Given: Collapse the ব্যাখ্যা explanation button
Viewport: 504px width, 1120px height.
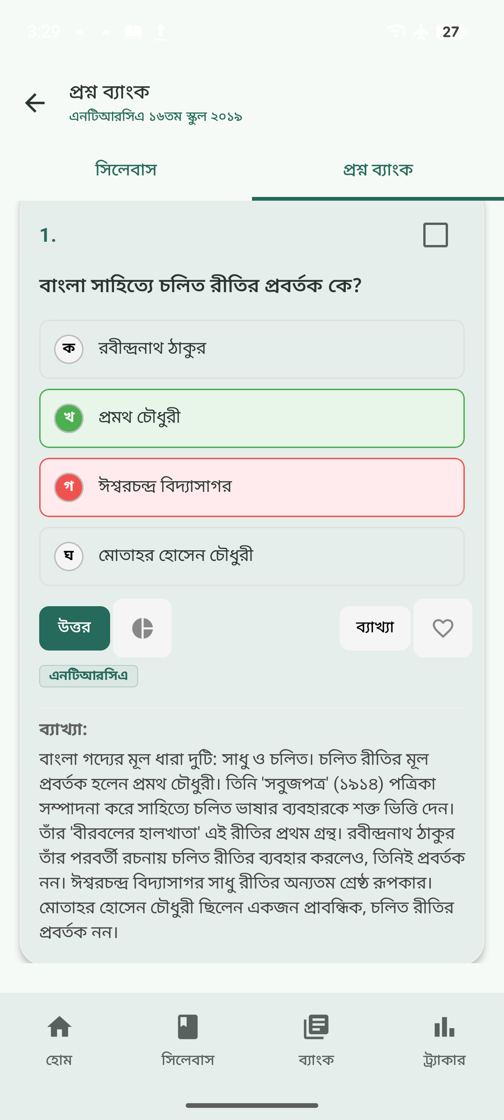Looking at the screenshot, I should tap(375, 628).
